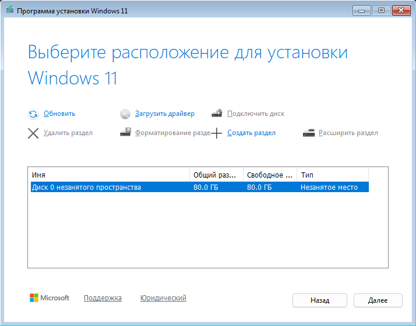
Task: Click the Общий размер column header
Action: 217,175
